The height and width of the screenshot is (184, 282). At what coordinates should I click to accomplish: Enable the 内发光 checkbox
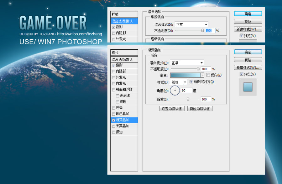(x=113, y=84)
